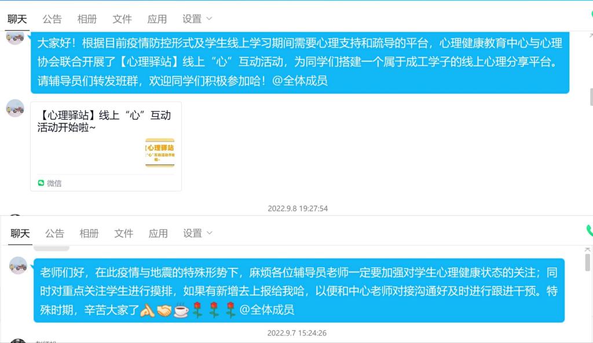
Task: Click the lower chat scrollbar up arrow
Action: coord(587,250)
